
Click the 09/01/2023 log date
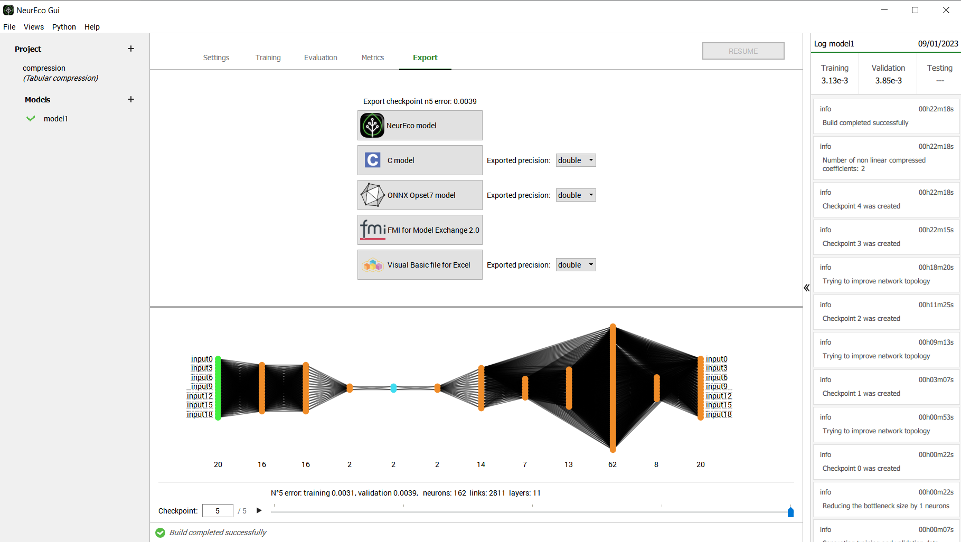click(x=938, y=44)
